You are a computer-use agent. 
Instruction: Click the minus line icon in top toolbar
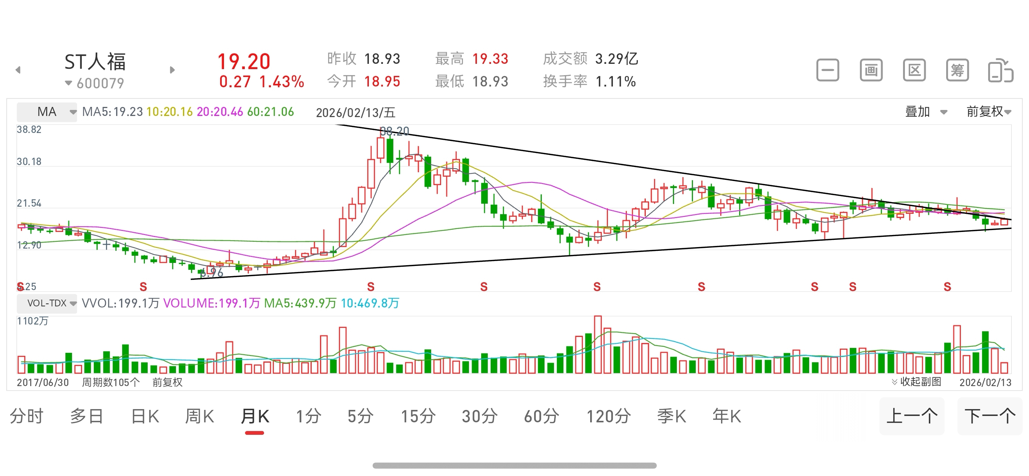pos(827,70)
